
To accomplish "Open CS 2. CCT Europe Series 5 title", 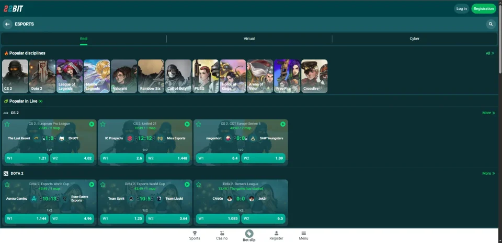I will 241,124.
